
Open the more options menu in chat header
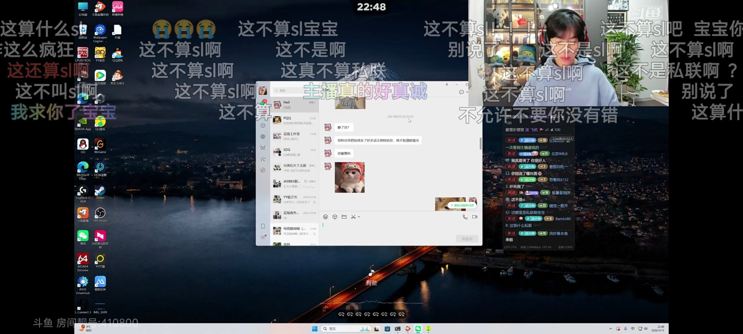click(462, 92)
